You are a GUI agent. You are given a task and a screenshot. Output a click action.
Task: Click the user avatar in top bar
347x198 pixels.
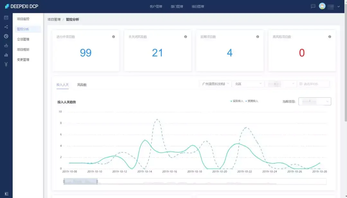click(x=322, y=6)
